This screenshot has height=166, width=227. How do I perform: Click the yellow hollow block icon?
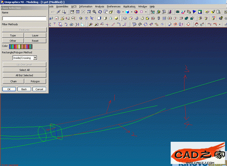pyautogui.click(x=148, y=18)
